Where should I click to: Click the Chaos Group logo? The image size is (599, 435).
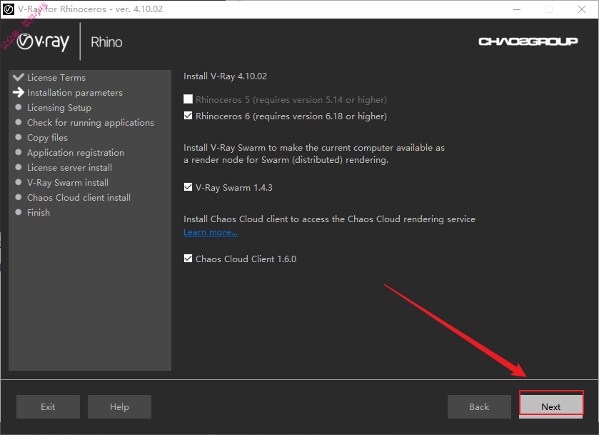[x=528, y=41]
